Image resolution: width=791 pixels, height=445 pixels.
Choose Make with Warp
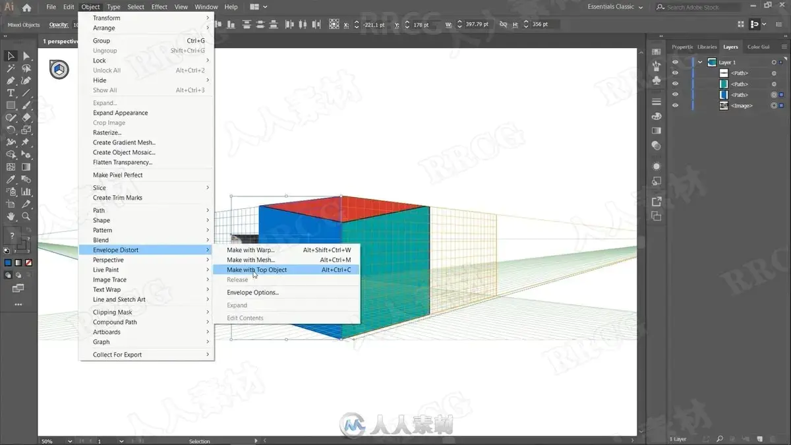tap(286, 250)
